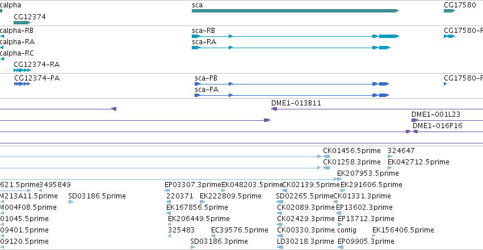Select the CK02139.5prime EST label
The image size is (483, 250).
(311, 185)
